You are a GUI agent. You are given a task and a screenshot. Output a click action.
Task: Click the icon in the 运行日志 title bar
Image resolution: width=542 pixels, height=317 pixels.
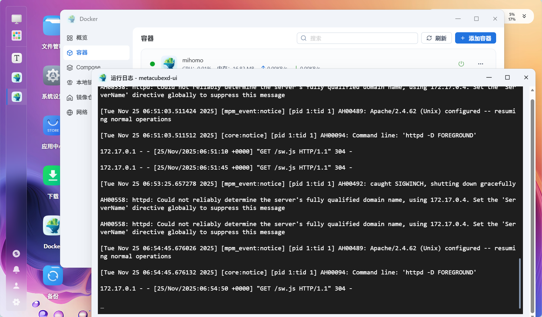click(103, 78)
